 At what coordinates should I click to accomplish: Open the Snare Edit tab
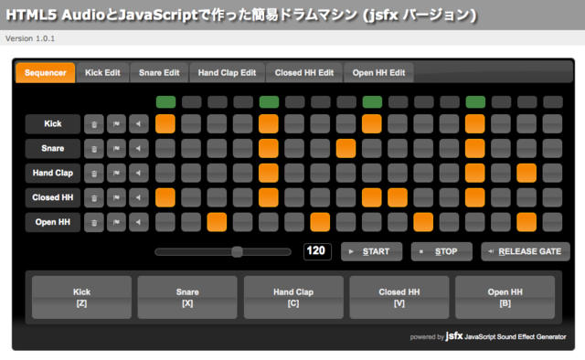(159, 73)
